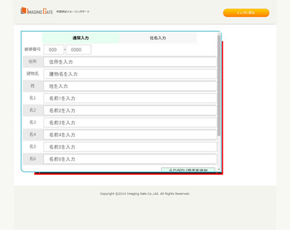Switch to the 社名入力 tab
This screenshot has height=239, width=290.
point(158,38)
